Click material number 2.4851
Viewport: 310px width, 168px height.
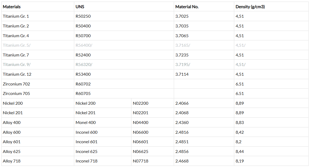[182, 142]
